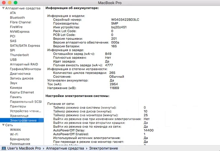The image size is (220, 151).
Task: Click the Информация об аккумуляторе heading
Action: click(72, 8)
